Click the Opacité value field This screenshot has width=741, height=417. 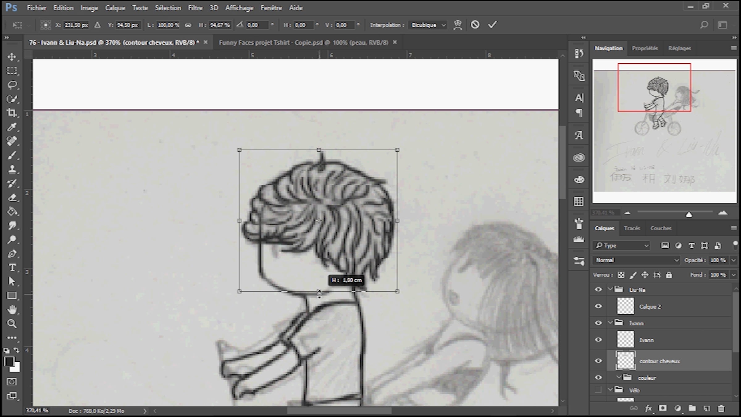[x=718, y=260]
